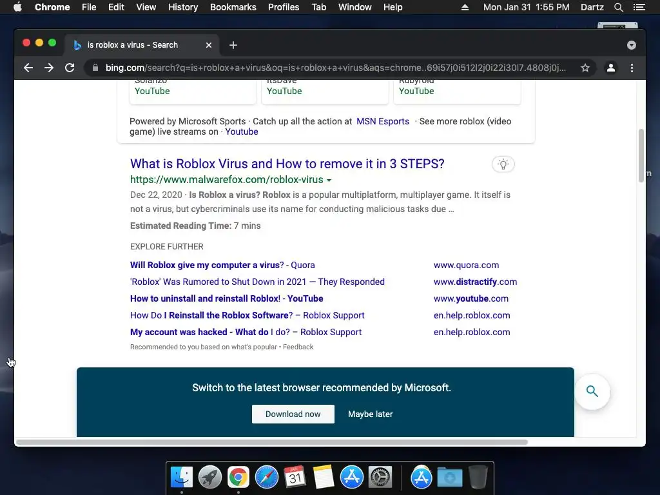660x495 pixels.
Task: Open 'Will Roblox give my computer a virus' link
Action: 222,265
